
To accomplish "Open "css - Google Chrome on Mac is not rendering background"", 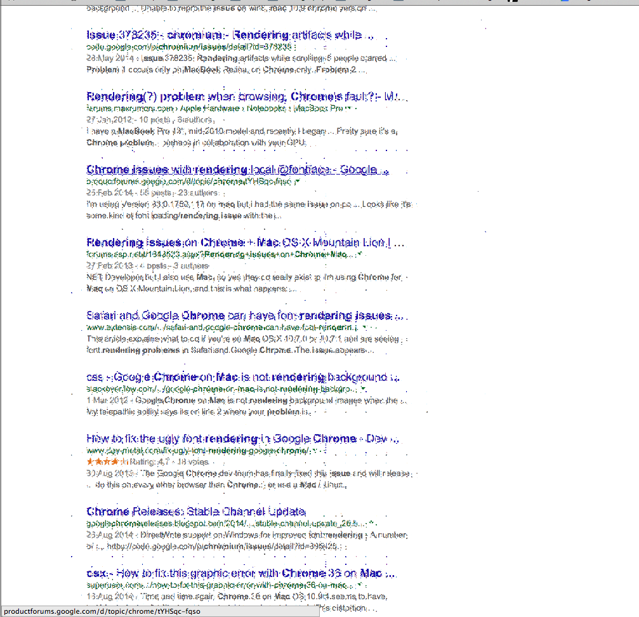I will click(x=243, y=377).
